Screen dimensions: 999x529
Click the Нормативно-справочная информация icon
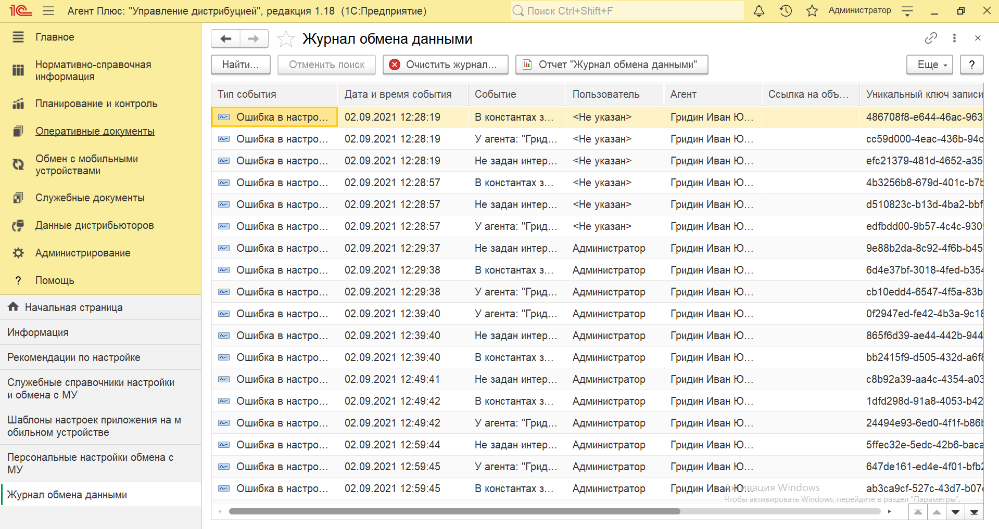coord(18,70)
